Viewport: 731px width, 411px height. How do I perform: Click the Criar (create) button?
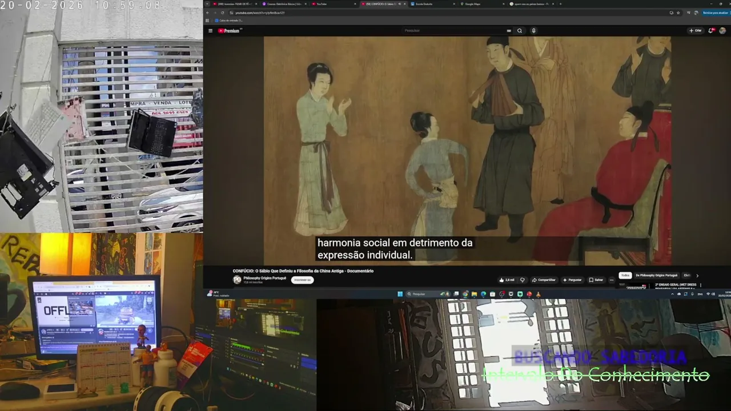tap(696, 31)
